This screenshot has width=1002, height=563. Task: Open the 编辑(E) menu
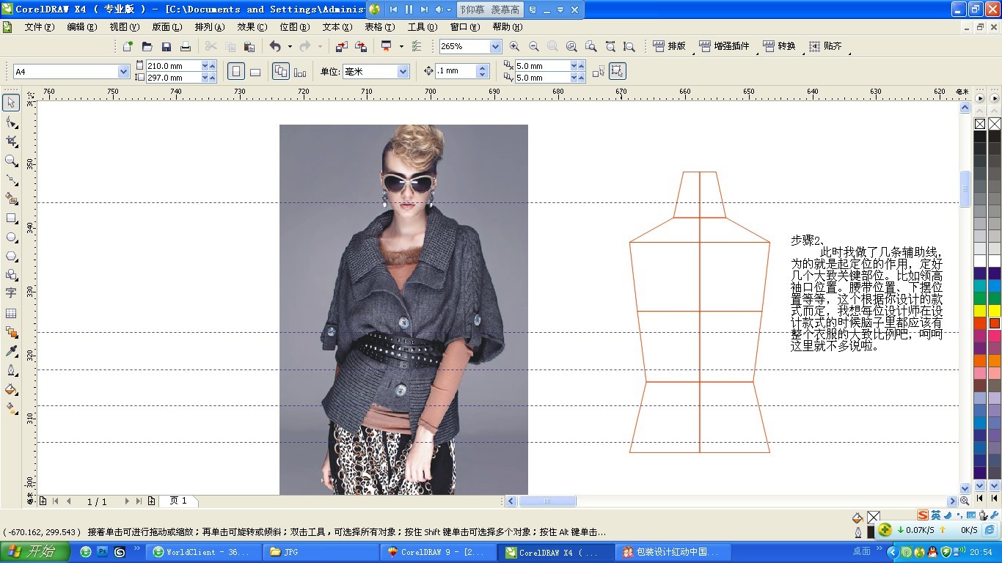click(82, 27)
